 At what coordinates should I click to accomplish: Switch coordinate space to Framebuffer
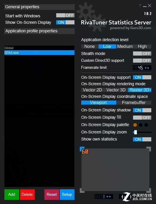tap(134, 103)
